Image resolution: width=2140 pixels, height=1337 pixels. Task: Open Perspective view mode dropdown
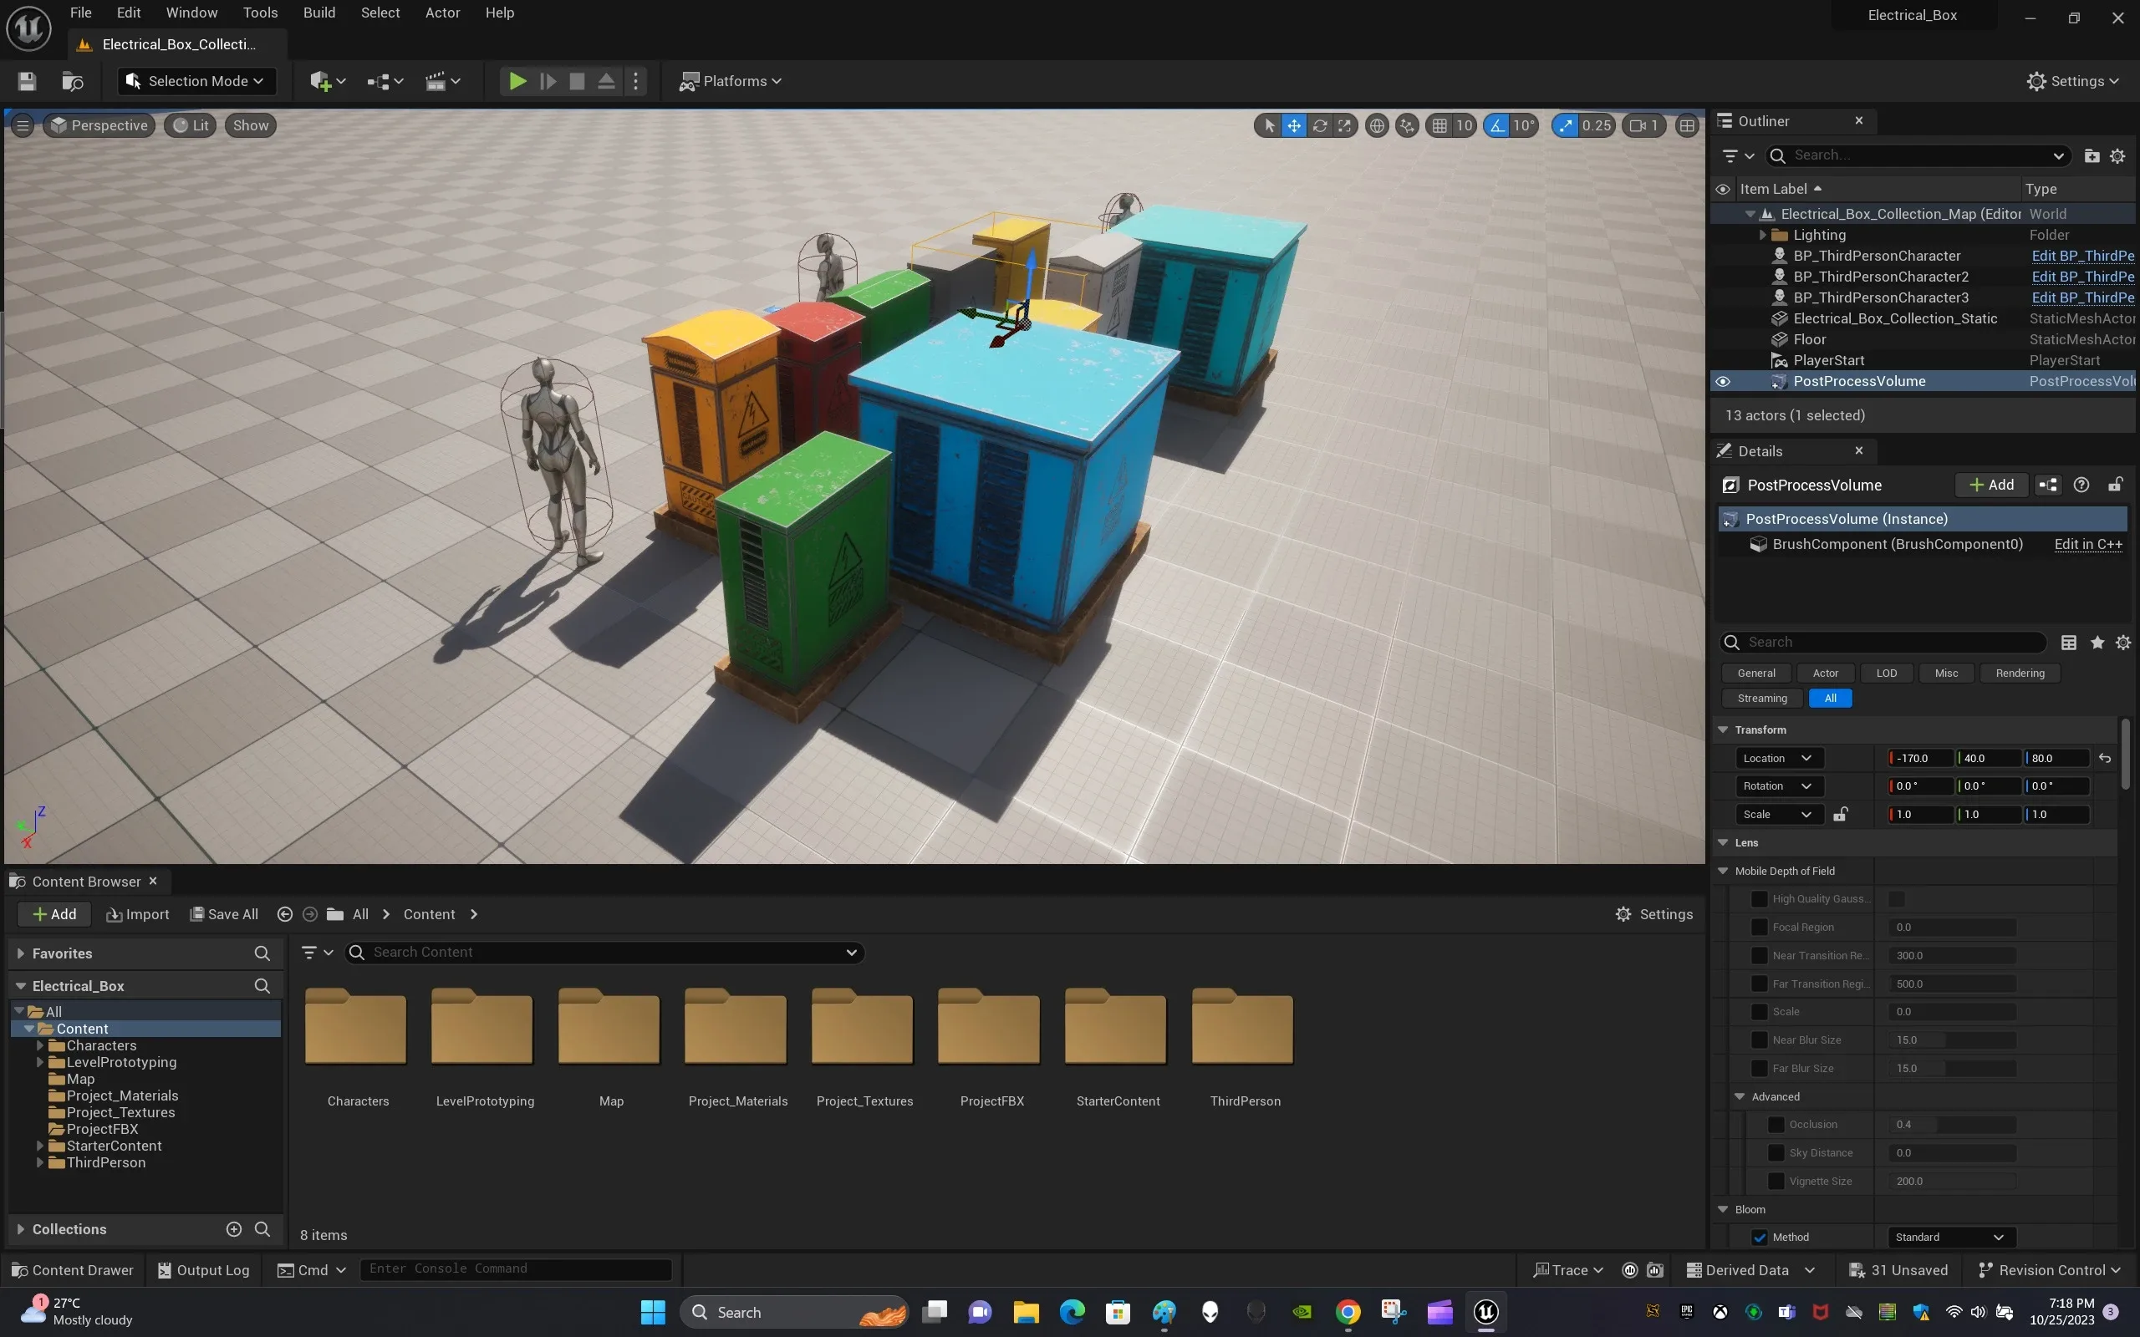(99, 125)
